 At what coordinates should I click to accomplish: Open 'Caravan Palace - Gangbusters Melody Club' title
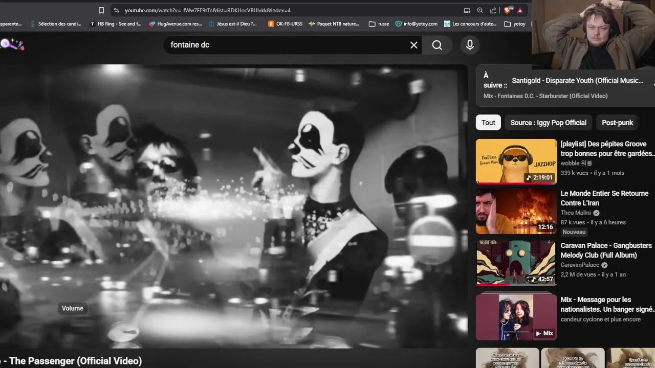(x=606, y=250)
